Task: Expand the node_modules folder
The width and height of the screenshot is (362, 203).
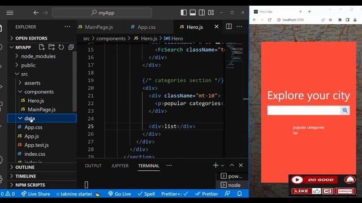Action: 38,56
